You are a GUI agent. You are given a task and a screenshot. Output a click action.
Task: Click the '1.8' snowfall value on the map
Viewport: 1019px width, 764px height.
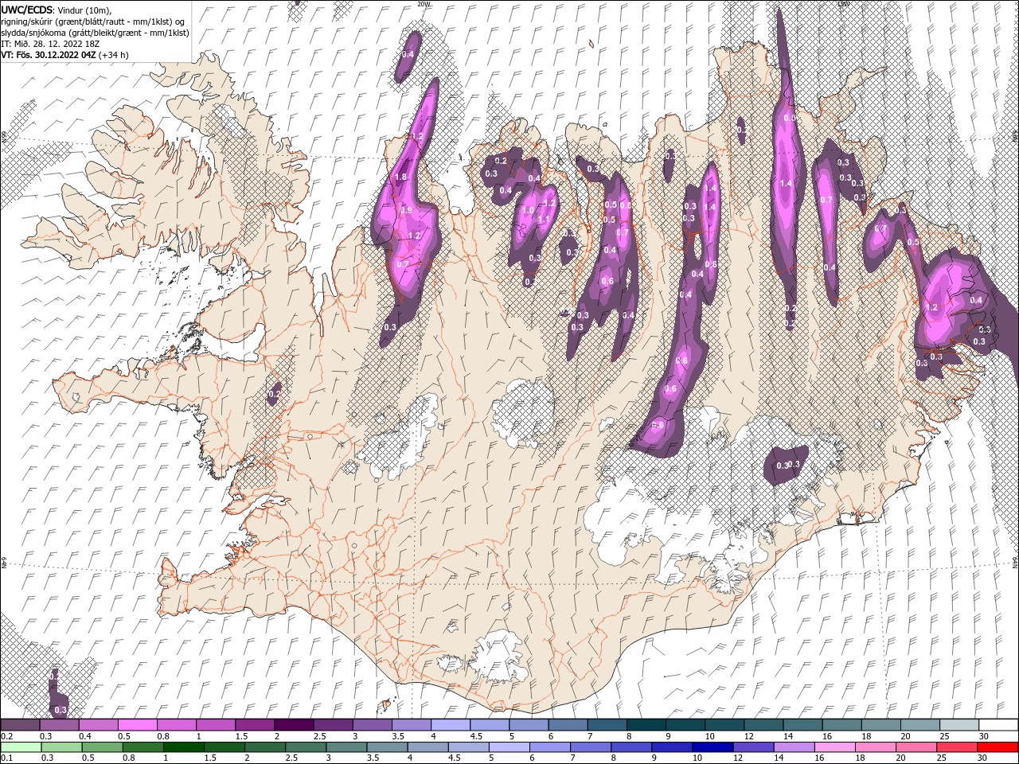pyautogui.click(x=401, y=177)
